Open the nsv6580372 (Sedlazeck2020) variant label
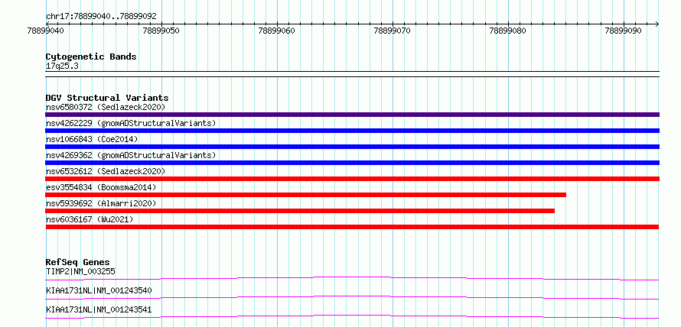Image resolution: width=681 pixels, height=327 pixels. [106, 107]
